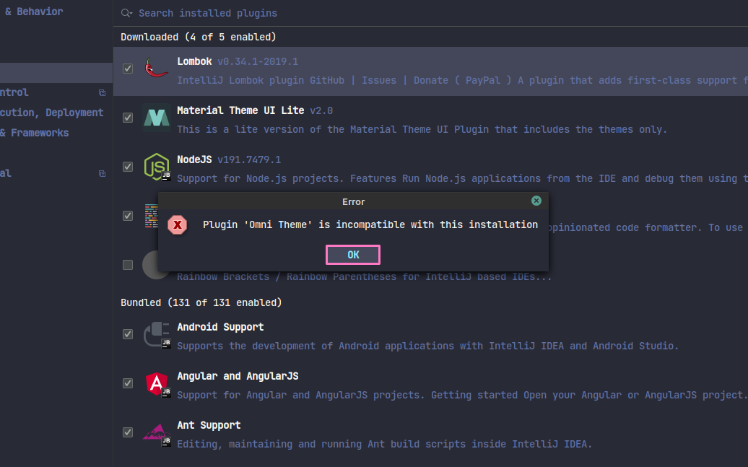
Task: Click the Angular and AngularJS title
Action: (x=238, y=376)
